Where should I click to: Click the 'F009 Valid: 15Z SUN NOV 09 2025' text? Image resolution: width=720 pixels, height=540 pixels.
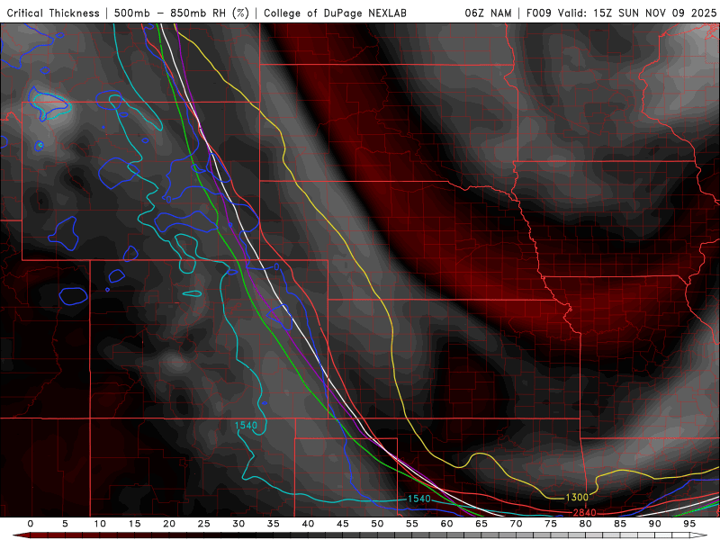pos(621,13)
